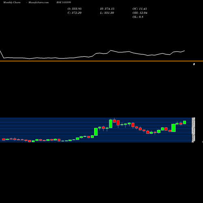Click the "OL: 0.8" readout
Viewport: 203px width, 203px height.
click(138, 17)
